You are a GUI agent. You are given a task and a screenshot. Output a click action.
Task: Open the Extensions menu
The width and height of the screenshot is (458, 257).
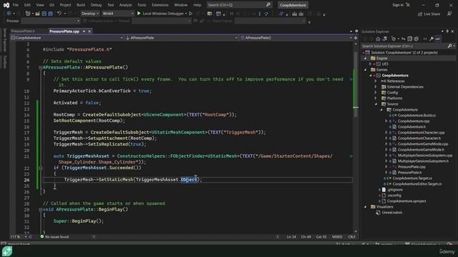pos(160,5)
